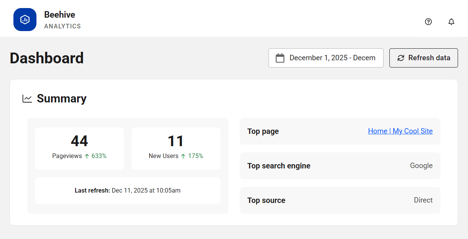Viewport: 468px width, 239px height.
Task: Click the Last refresh timestamp text
Action: (x=128, y=191)
